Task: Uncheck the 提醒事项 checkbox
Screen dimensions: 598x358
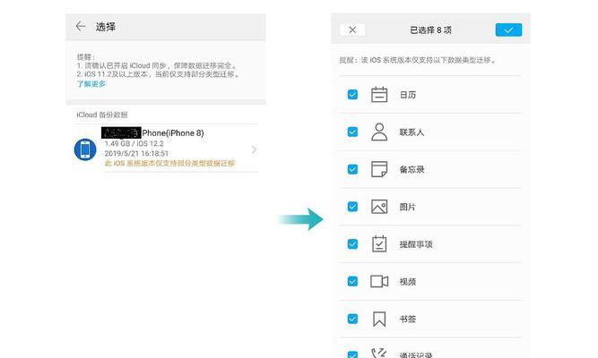Action: [x=352, y=243]
